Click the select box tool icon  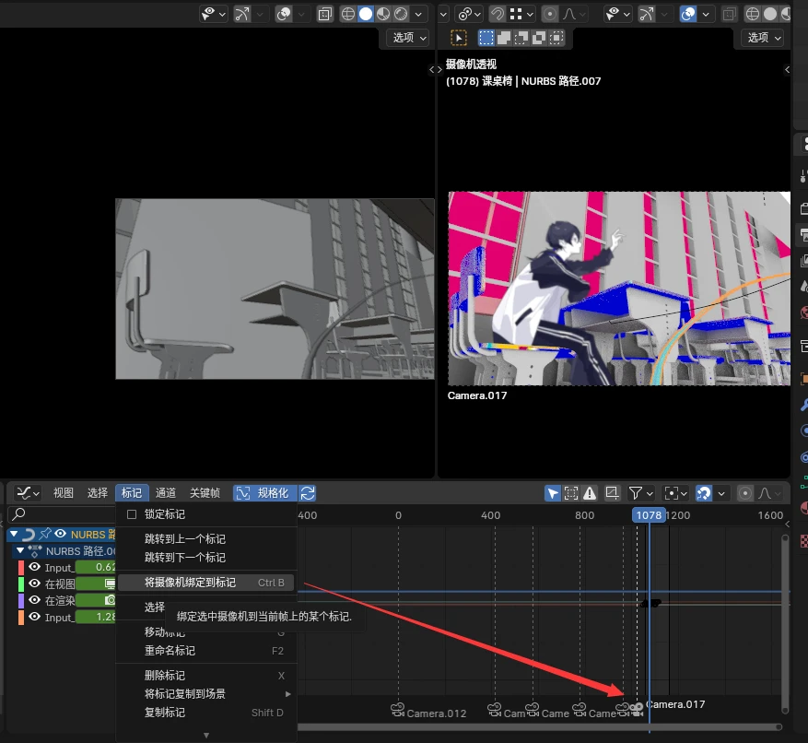coord(458,38)
